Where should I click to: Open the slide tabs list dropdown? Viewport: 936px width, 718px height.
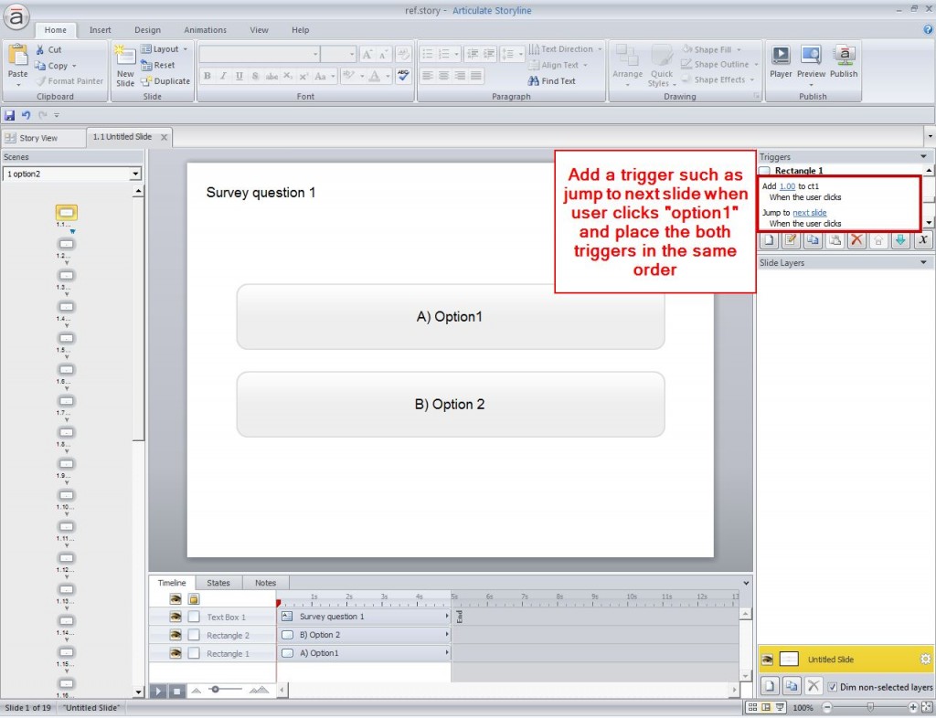(930, 136)
